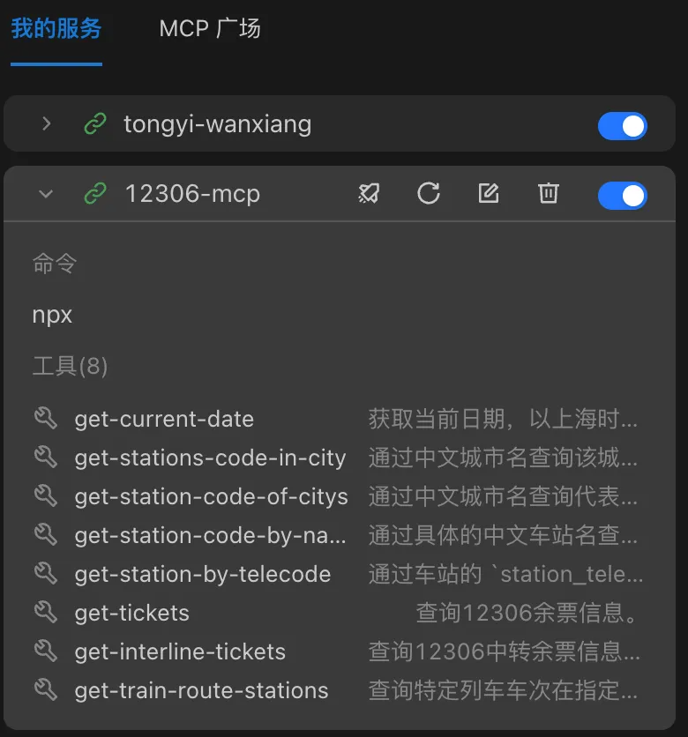Viewport: 688px width, 737px height.
Task: Expand the tongyi-wanxiang service row
Action: point(46,124)
